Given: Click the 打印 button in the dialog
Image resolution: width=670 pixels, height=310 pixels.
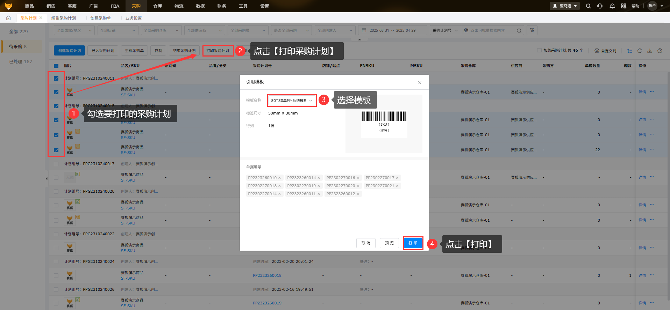Looking at the screenshot, I should 413,243.
